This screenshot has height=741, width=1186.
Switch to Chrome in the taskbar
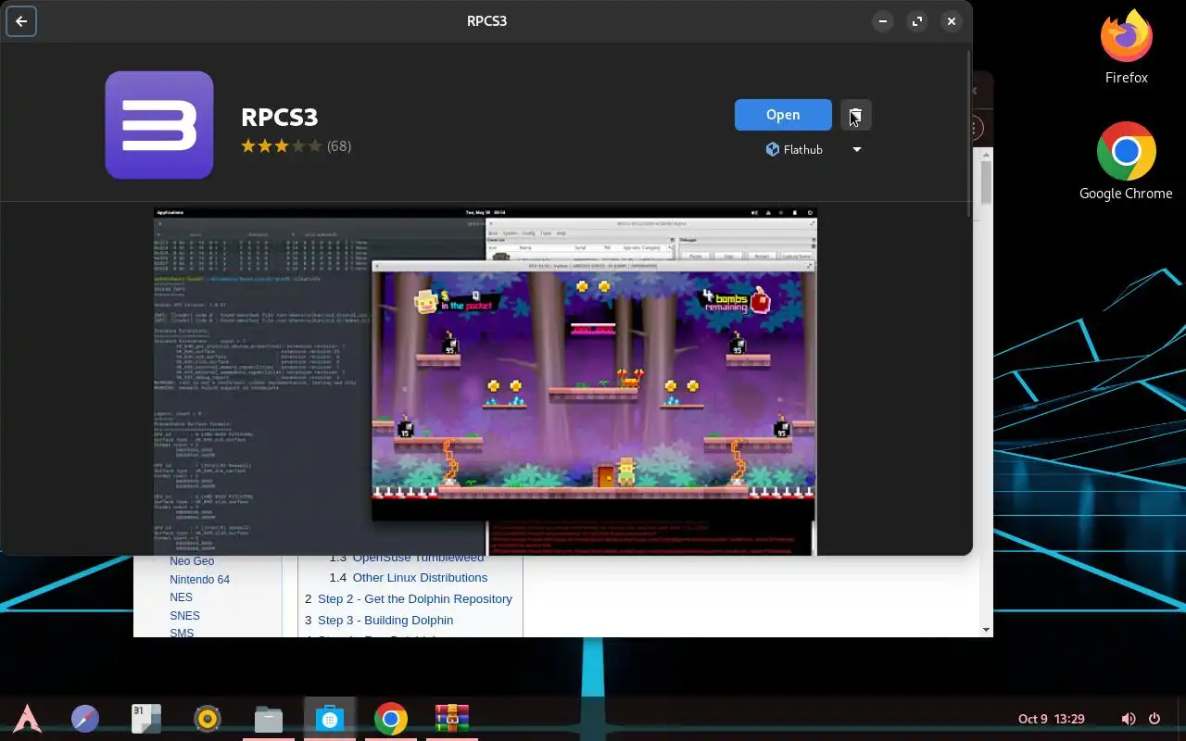(391, 718)
